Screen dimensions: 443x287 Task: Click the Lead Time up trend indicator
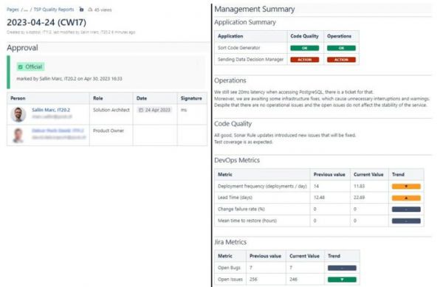click(406, 198)
